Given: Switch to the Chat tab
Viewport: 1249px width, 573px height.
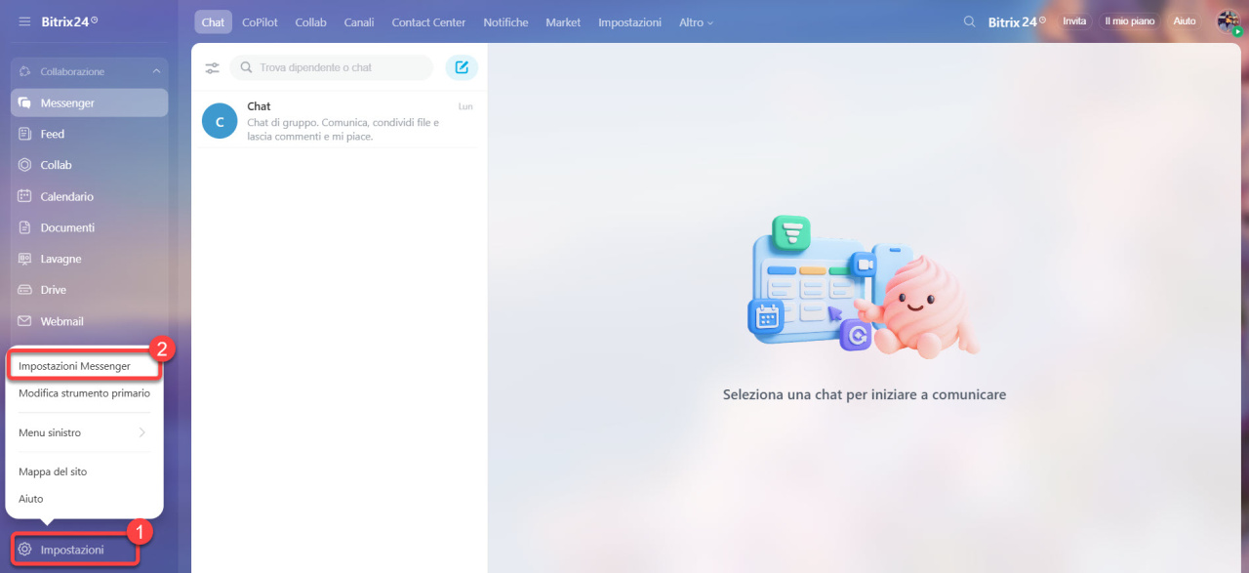Looking at the screenshot, I should pos(213,21).
